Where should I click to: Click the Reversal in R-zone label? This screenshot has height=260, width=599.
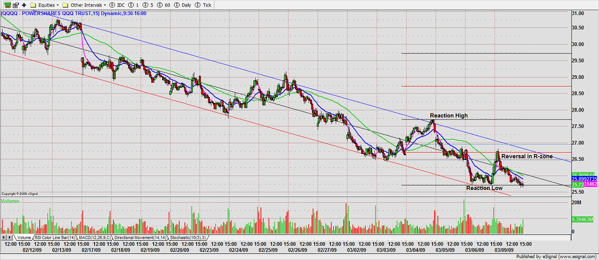point(527,156)
